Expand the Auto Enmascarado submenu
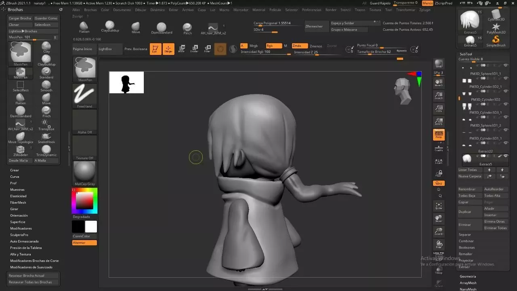The image size is (517, 291). tap(25, 241)
